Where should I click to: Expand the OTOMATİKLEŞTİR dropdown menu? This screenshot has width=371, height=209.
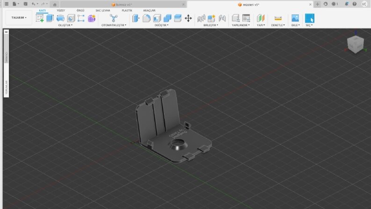(114, 25)
